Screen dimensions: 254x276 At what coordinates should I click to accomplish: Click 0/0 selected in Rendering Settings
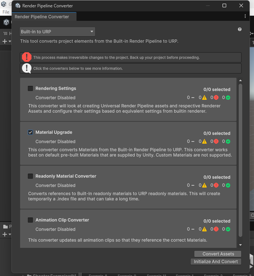coord(217,90)
